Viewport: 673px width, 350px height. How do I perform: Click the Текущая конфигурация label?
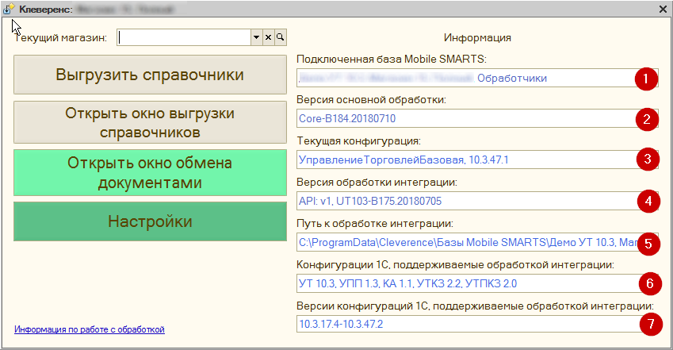[x=359, y=141]
